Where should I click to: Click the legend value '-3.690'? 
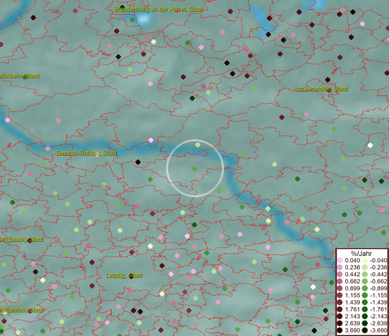[x=378, y=330]
